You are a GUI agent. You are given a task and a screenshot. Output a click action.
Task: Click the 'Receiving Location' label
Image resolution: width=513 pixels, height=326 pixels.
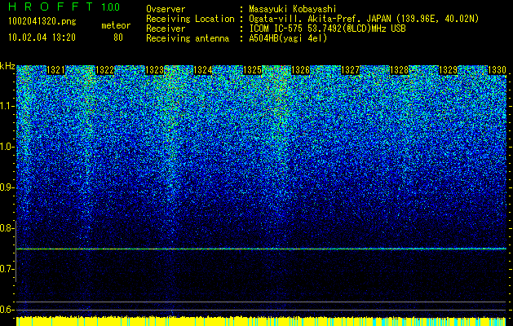(190, 19)
